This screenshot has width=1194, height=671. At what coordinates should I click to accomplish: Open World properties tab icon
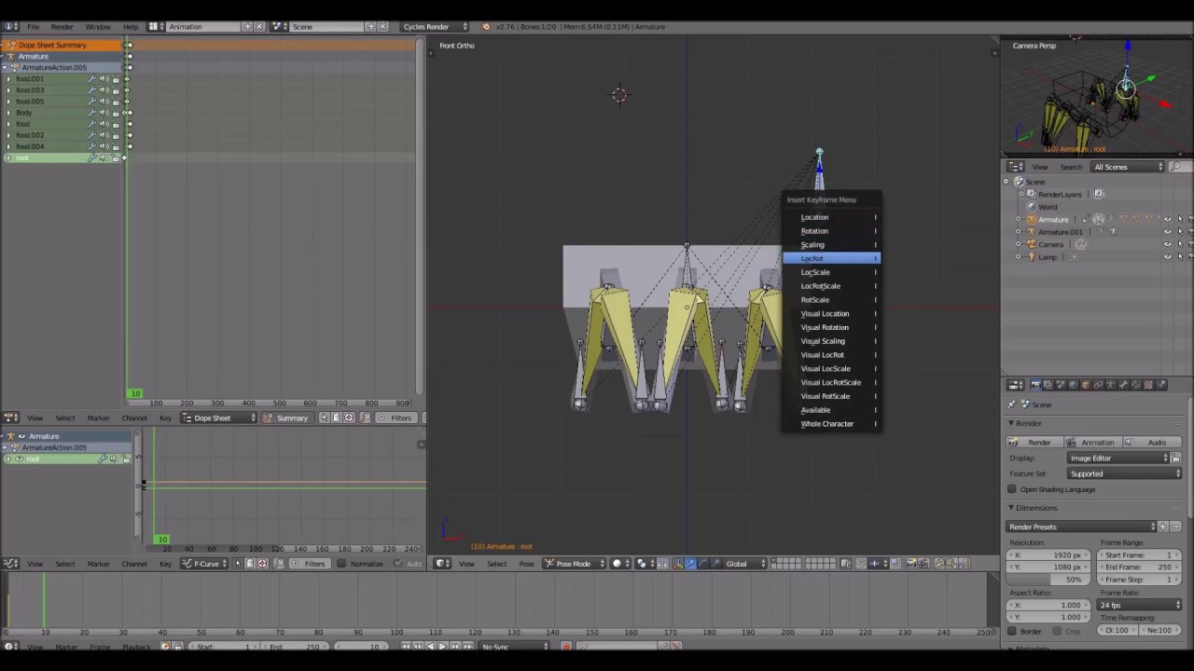(x=1073, y=385)
